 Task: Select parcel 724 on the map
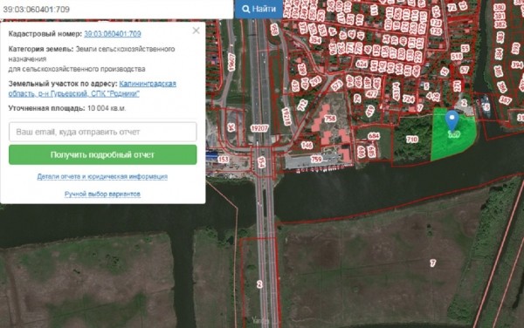(x=409, y=99)
